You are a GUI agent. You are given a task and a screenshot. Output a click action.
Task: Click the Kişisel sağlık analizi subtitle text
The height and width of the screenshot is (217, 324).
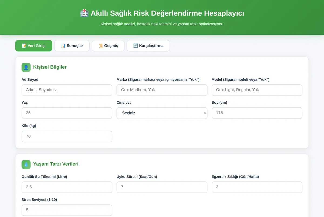pyautogui.click(x=162, y=24)
